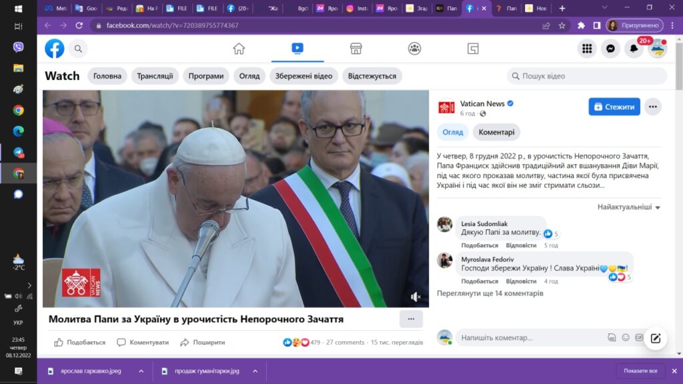Open the three-dot options beside video title
683x384 pixels.
(x=411, y=319)
